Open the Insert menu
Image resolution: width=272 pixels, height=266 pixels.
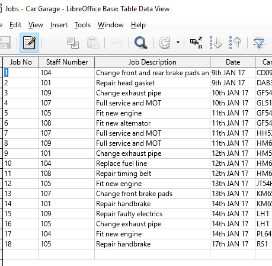pos(59,25)
